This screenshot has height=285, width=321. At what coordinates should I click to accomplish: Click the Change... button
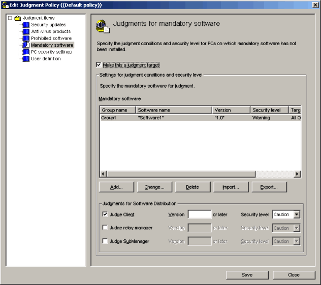[x=154, y=187]
